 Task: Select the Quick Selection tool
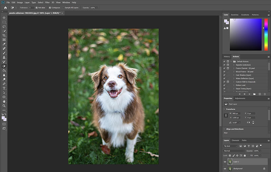coord(4,31)
